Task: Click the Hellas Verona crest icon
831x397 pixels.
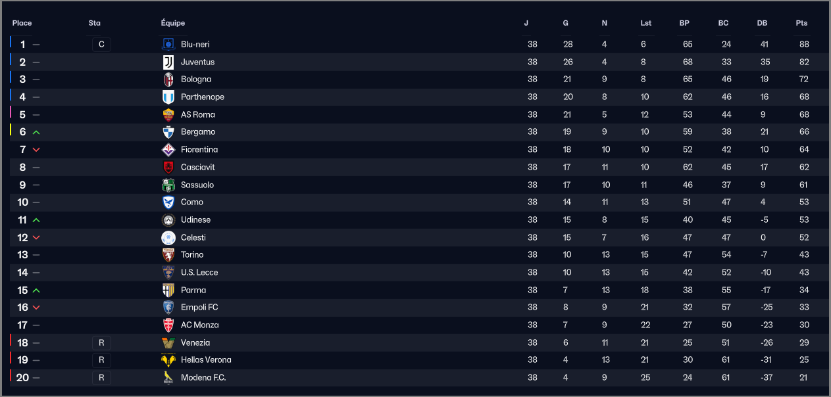Action: (168, 360)
